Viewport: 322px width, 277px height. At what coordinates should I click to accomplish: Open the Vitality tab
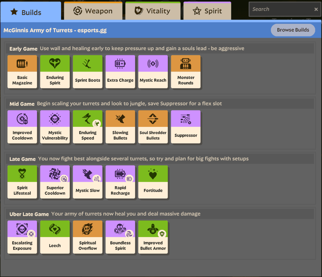point(153,10)
